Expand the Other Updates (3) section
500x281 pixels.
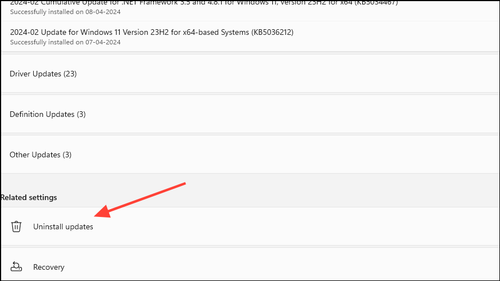[x=250, y=155]
